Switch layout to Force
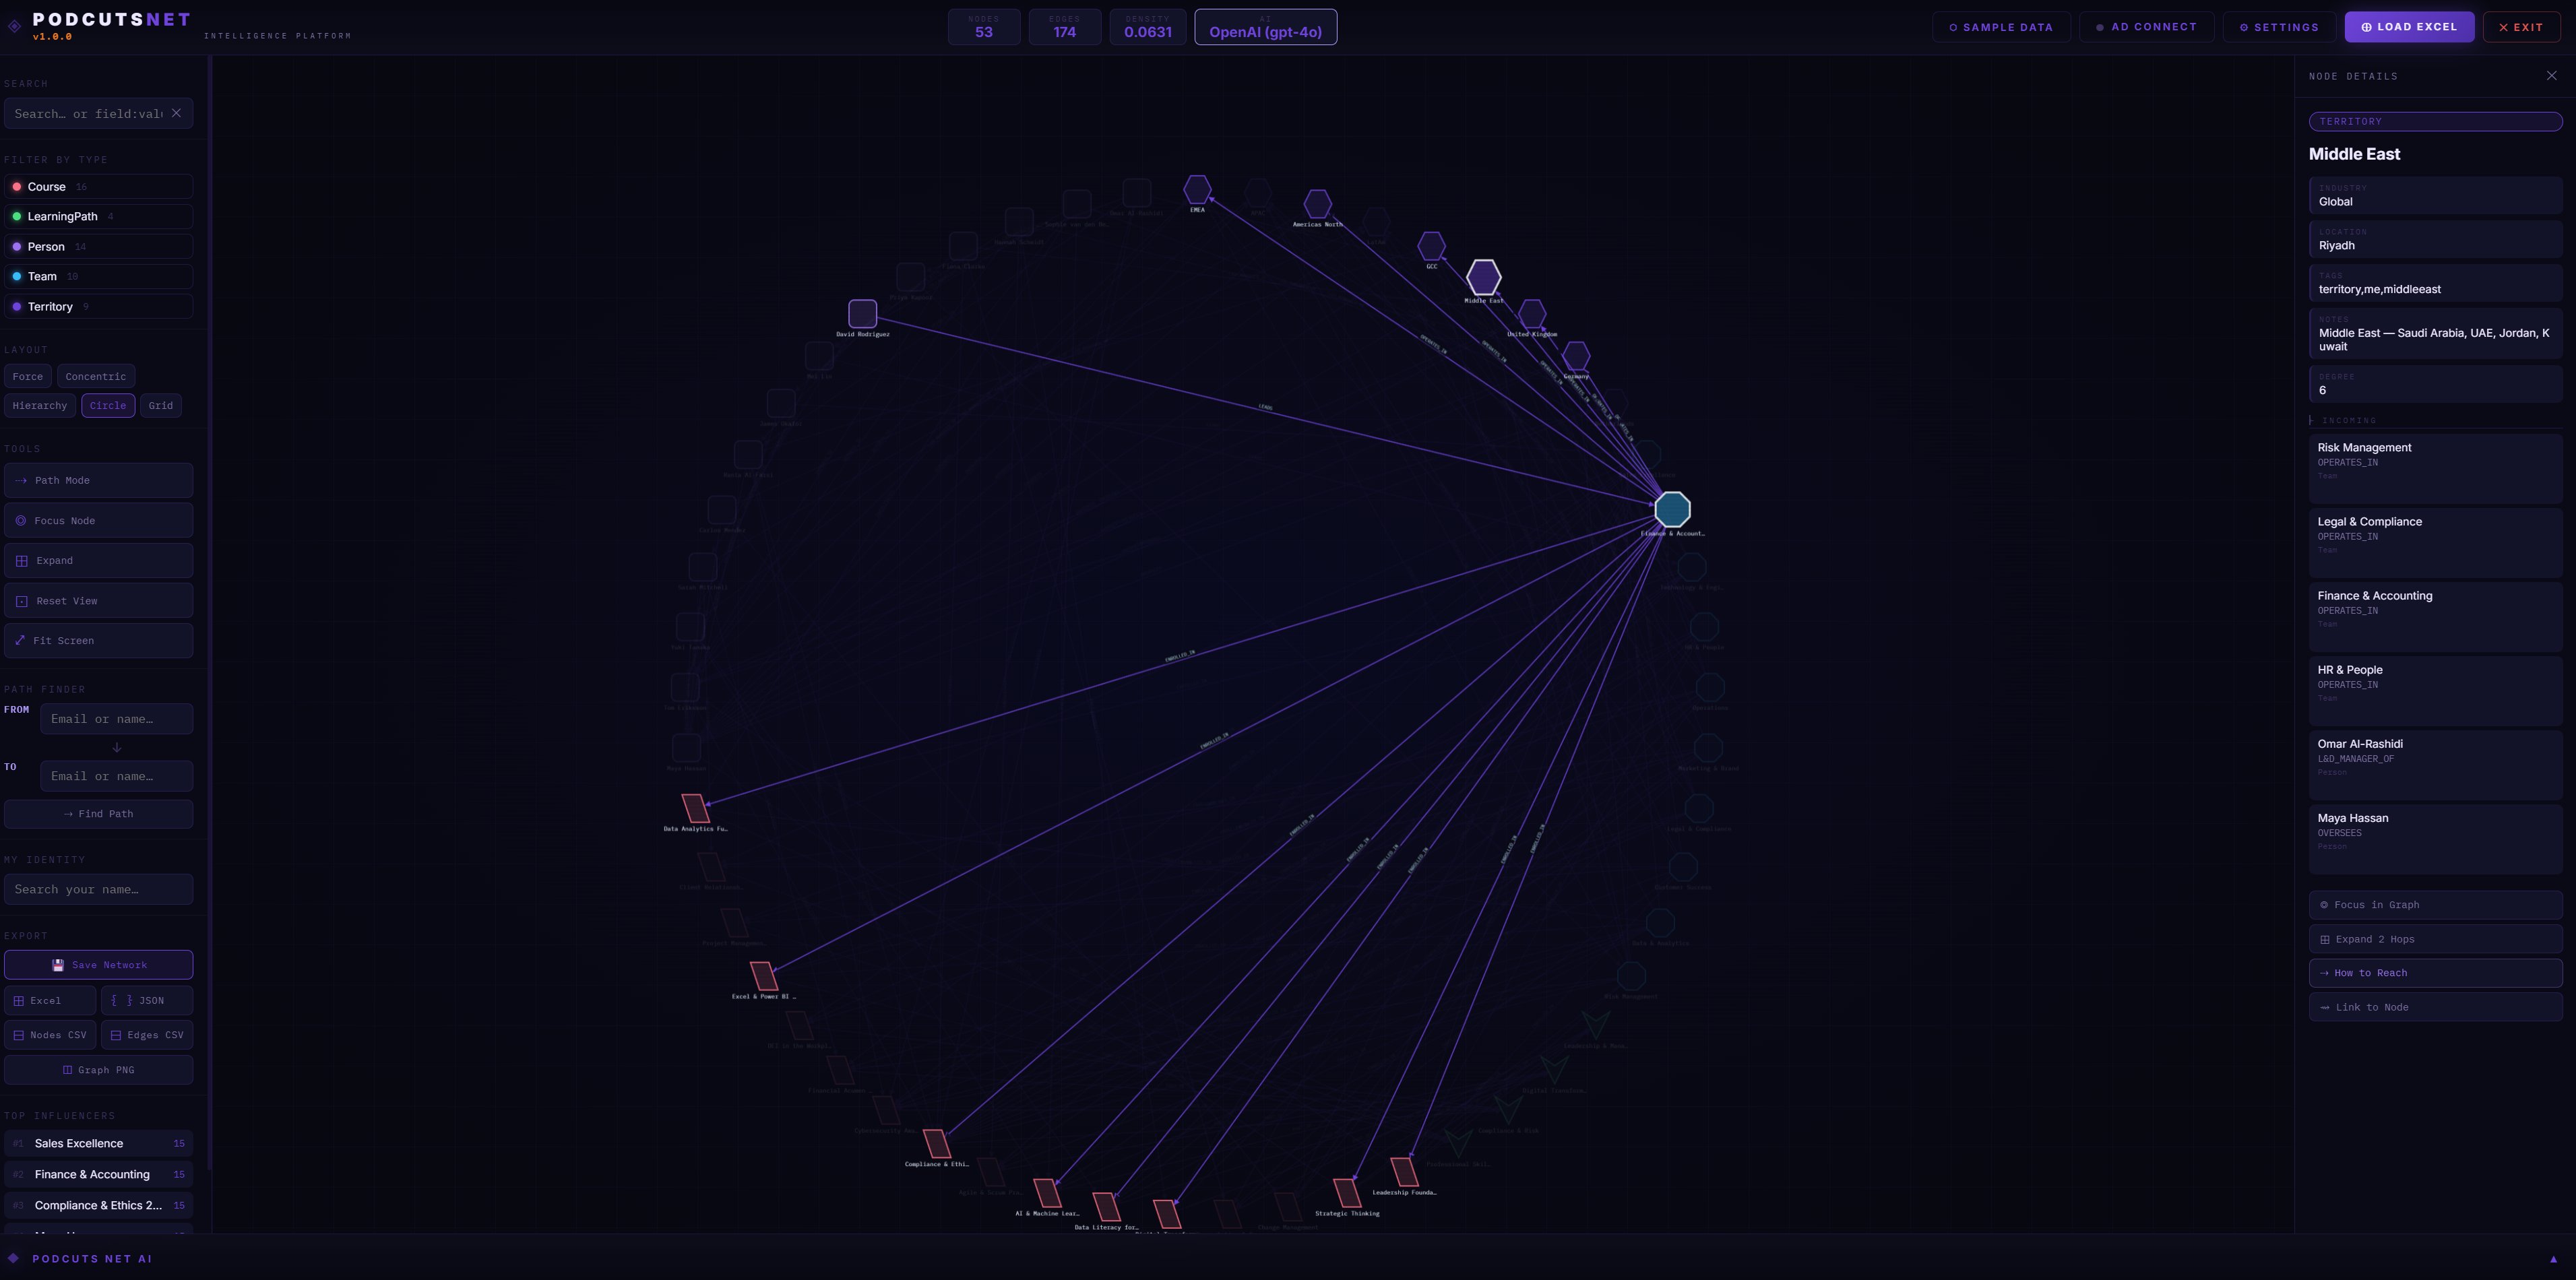 27,377
